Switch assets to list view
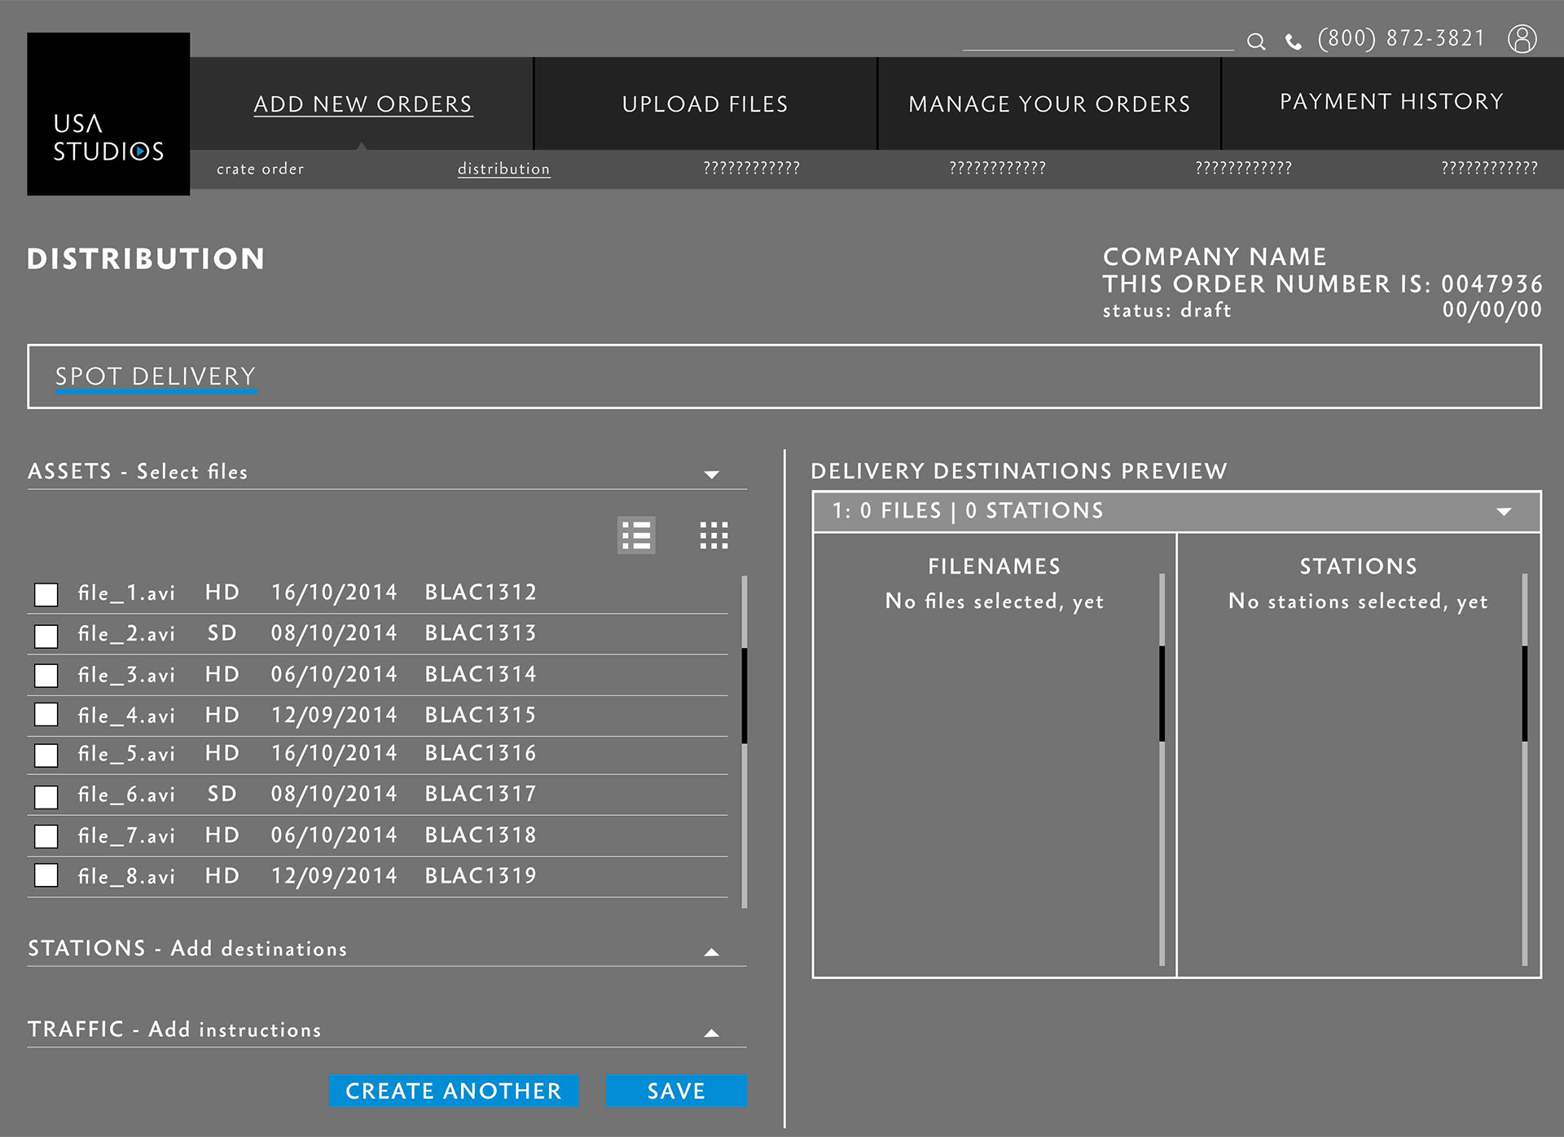Image resolution: width=1564 pixels, height=1137 pixels. pyautogui.click(x=636, y=535)
